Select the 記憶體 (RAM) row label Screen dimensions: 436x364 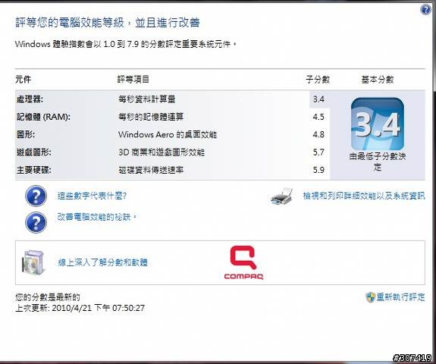(x=43, y=117)
